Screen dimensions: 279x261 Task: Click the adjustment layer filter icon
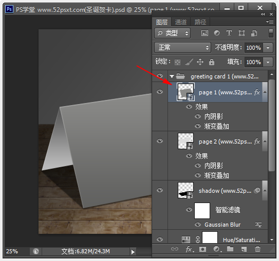[x=216, y=33]
